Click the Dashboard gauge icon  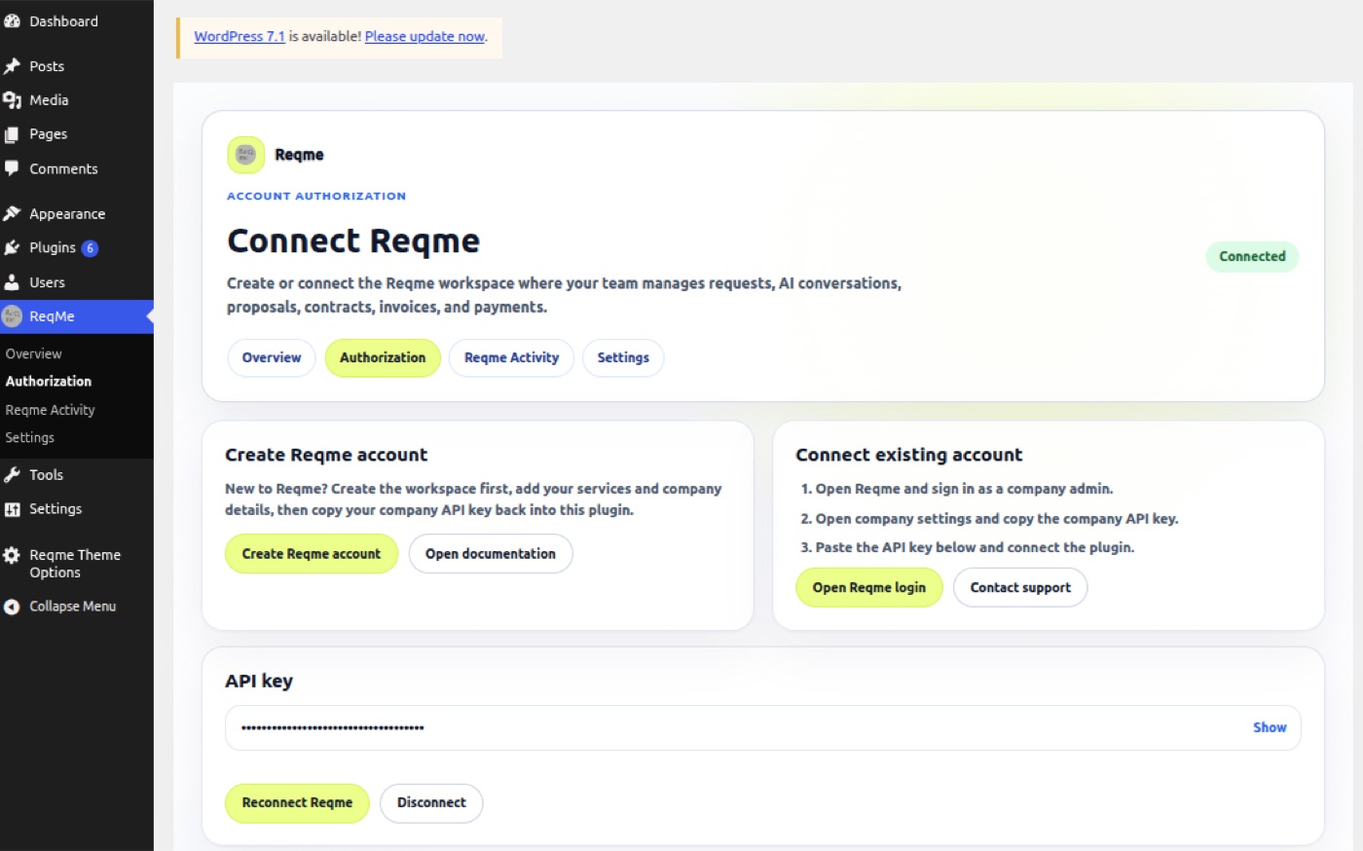click(x=12, y=20)
